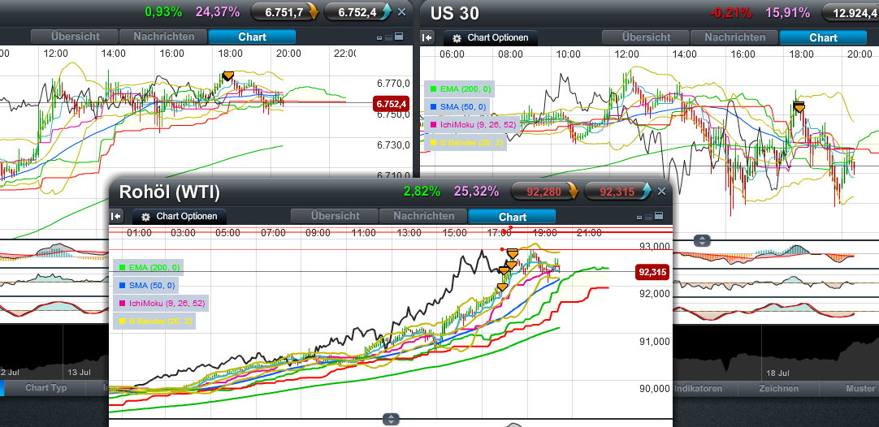Click -0,21% change value in US 30 window

[x=730, y=12]
